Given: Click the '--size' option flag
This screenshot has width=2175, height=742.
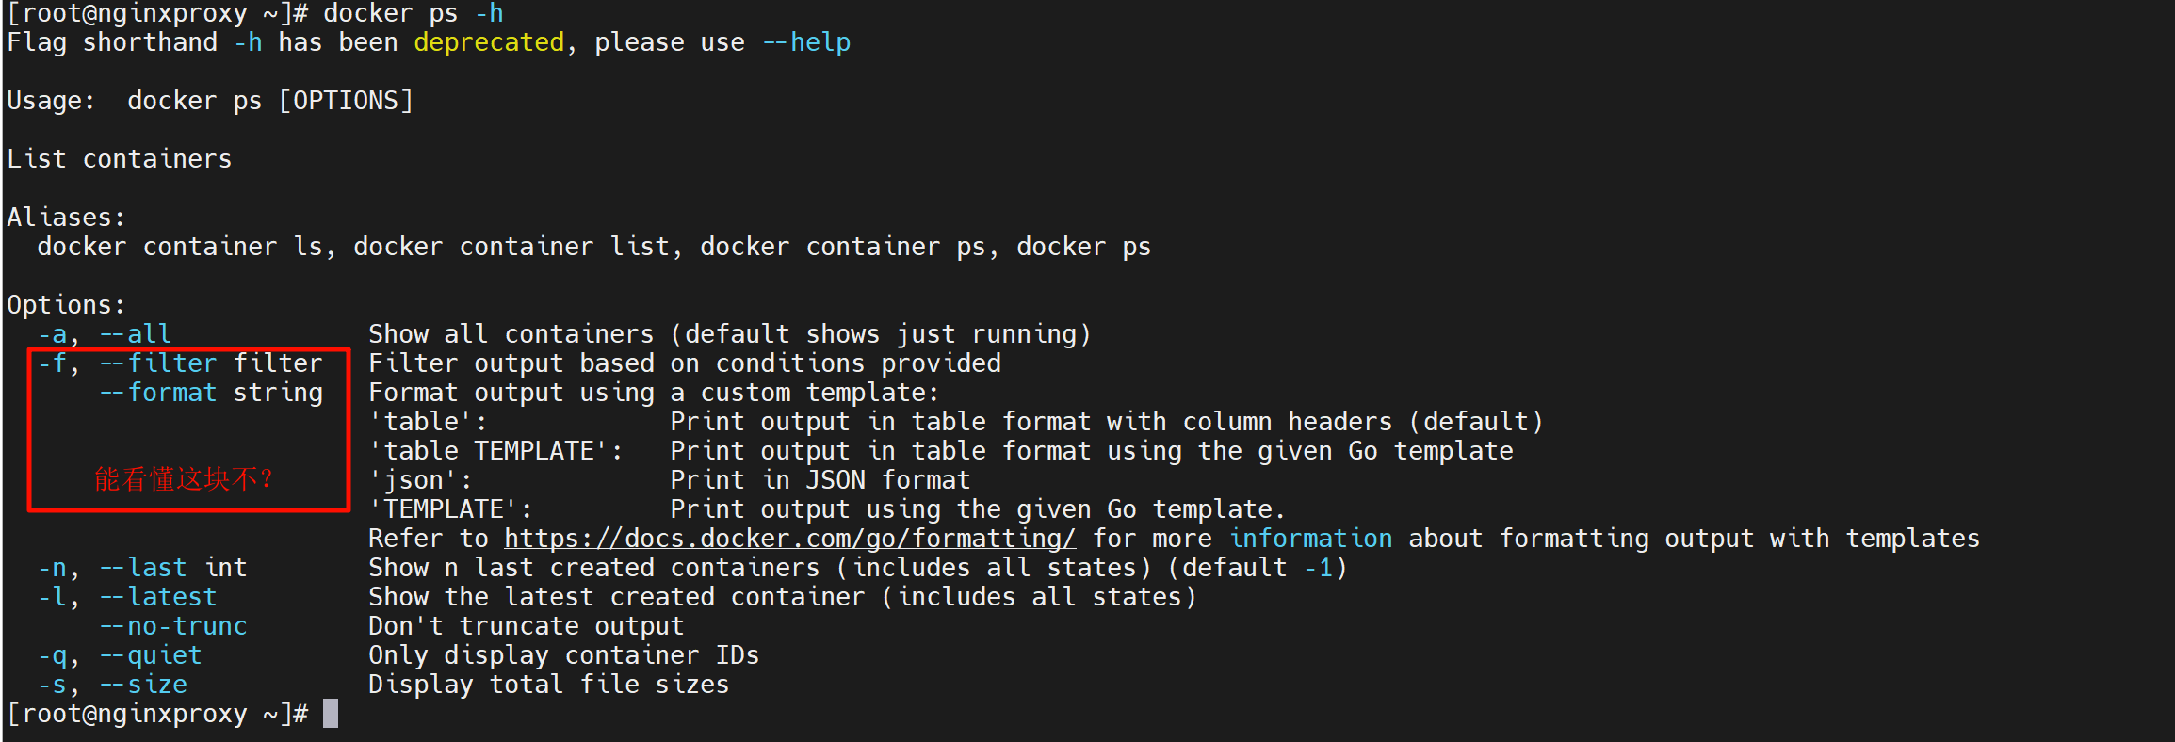Looking at the screenshot, I should point(143,685).
